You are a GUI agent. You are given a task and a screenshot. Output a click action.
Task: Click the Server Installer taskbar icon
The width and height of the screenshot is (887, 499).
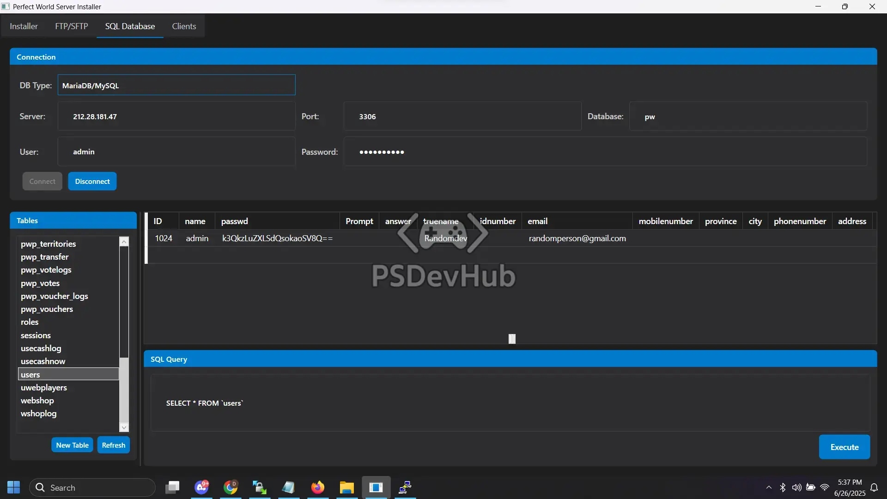click(x=376, y=487)
